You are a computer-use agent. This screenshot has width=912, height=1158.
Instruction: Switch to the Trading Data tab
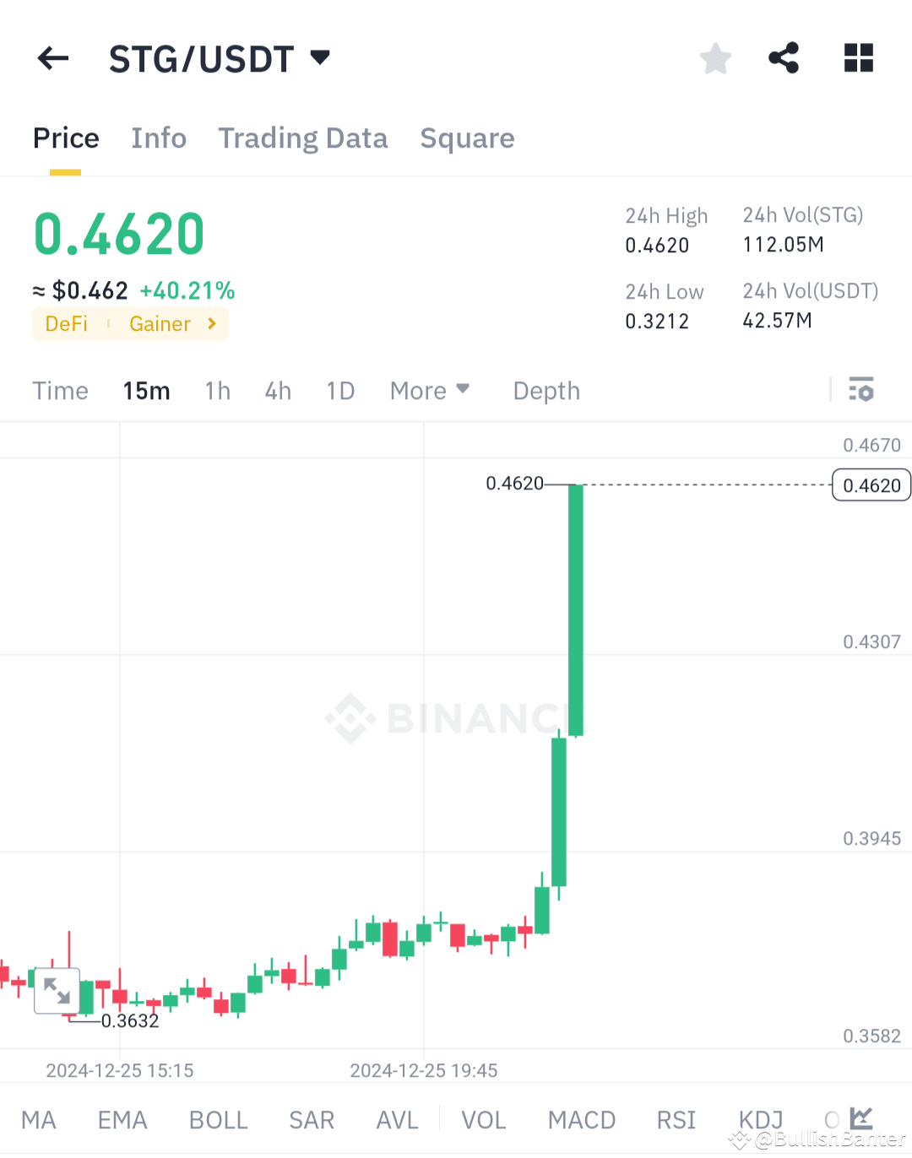[x=303, y=138]
